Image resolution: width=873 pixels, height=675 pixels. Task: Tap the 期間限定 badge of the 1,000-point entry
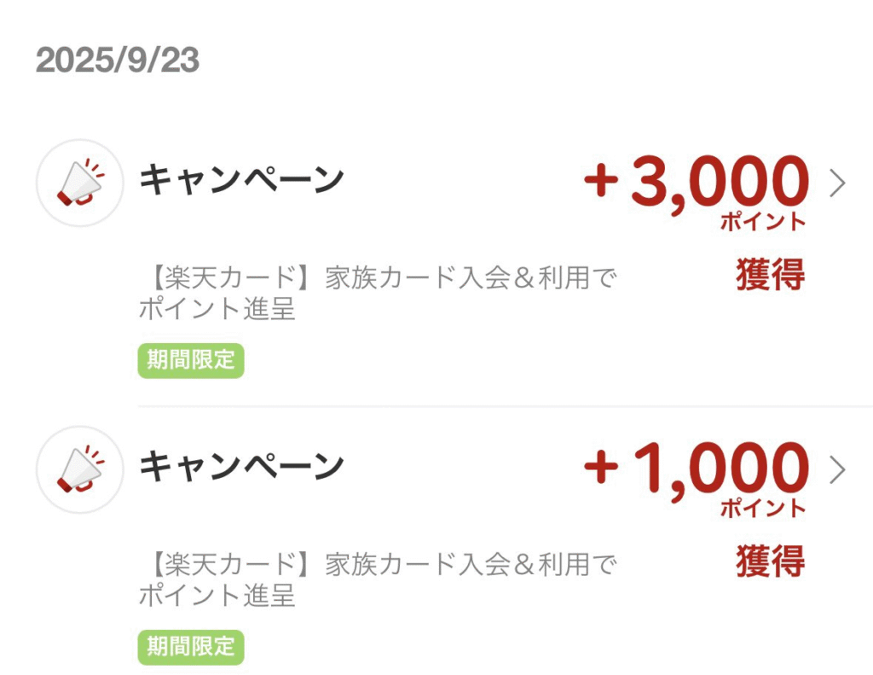pos(191,647)
